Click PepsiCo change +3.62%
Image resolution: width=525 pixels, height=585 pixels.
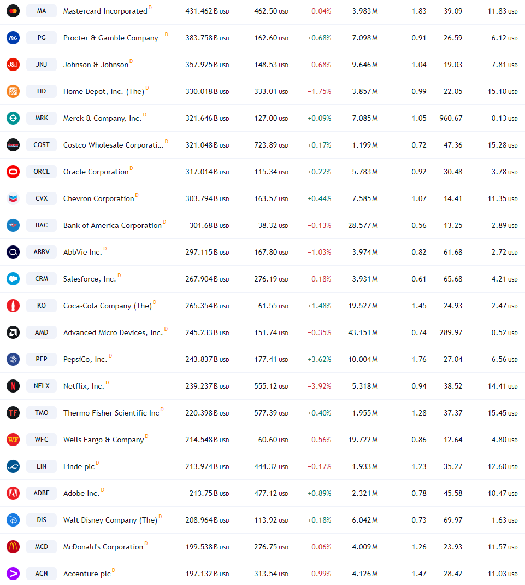[x=319, y=359]
